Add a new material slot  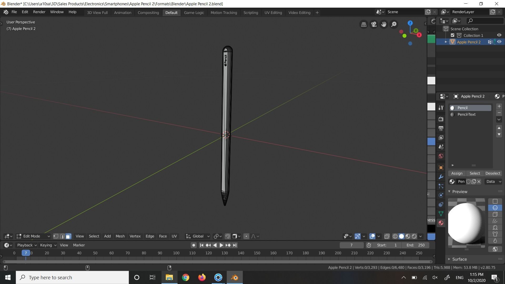(499, 106)
